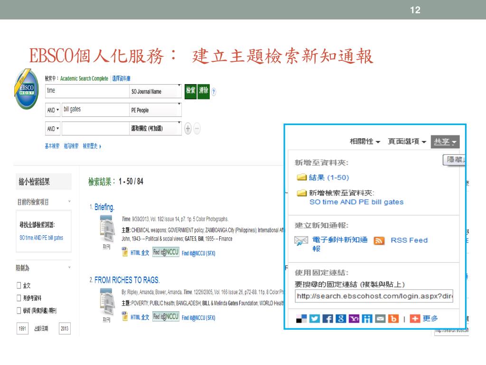
Task: Click folder icon beside 新增檢索至資料夾
Action: pyautogui.click(x=301, y=193)
